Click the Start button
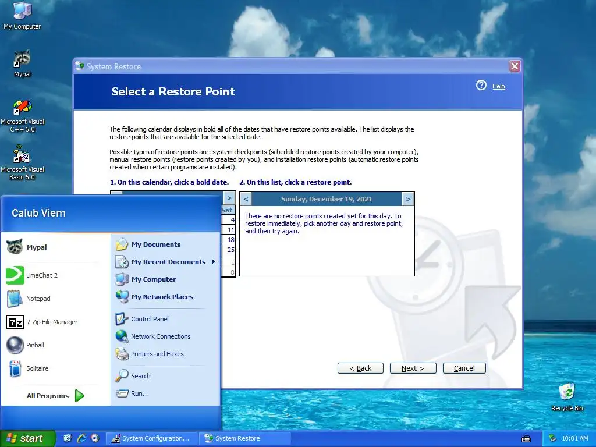The width and height of the screenshot is (596, 447). click(x=27, y=438)
